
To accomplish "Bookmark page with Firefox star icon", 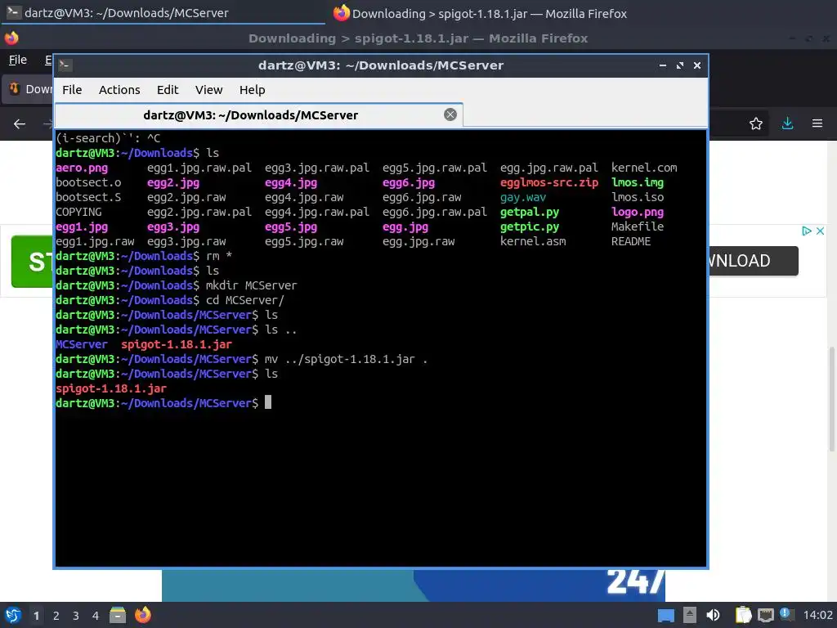I will pos(755,124).
